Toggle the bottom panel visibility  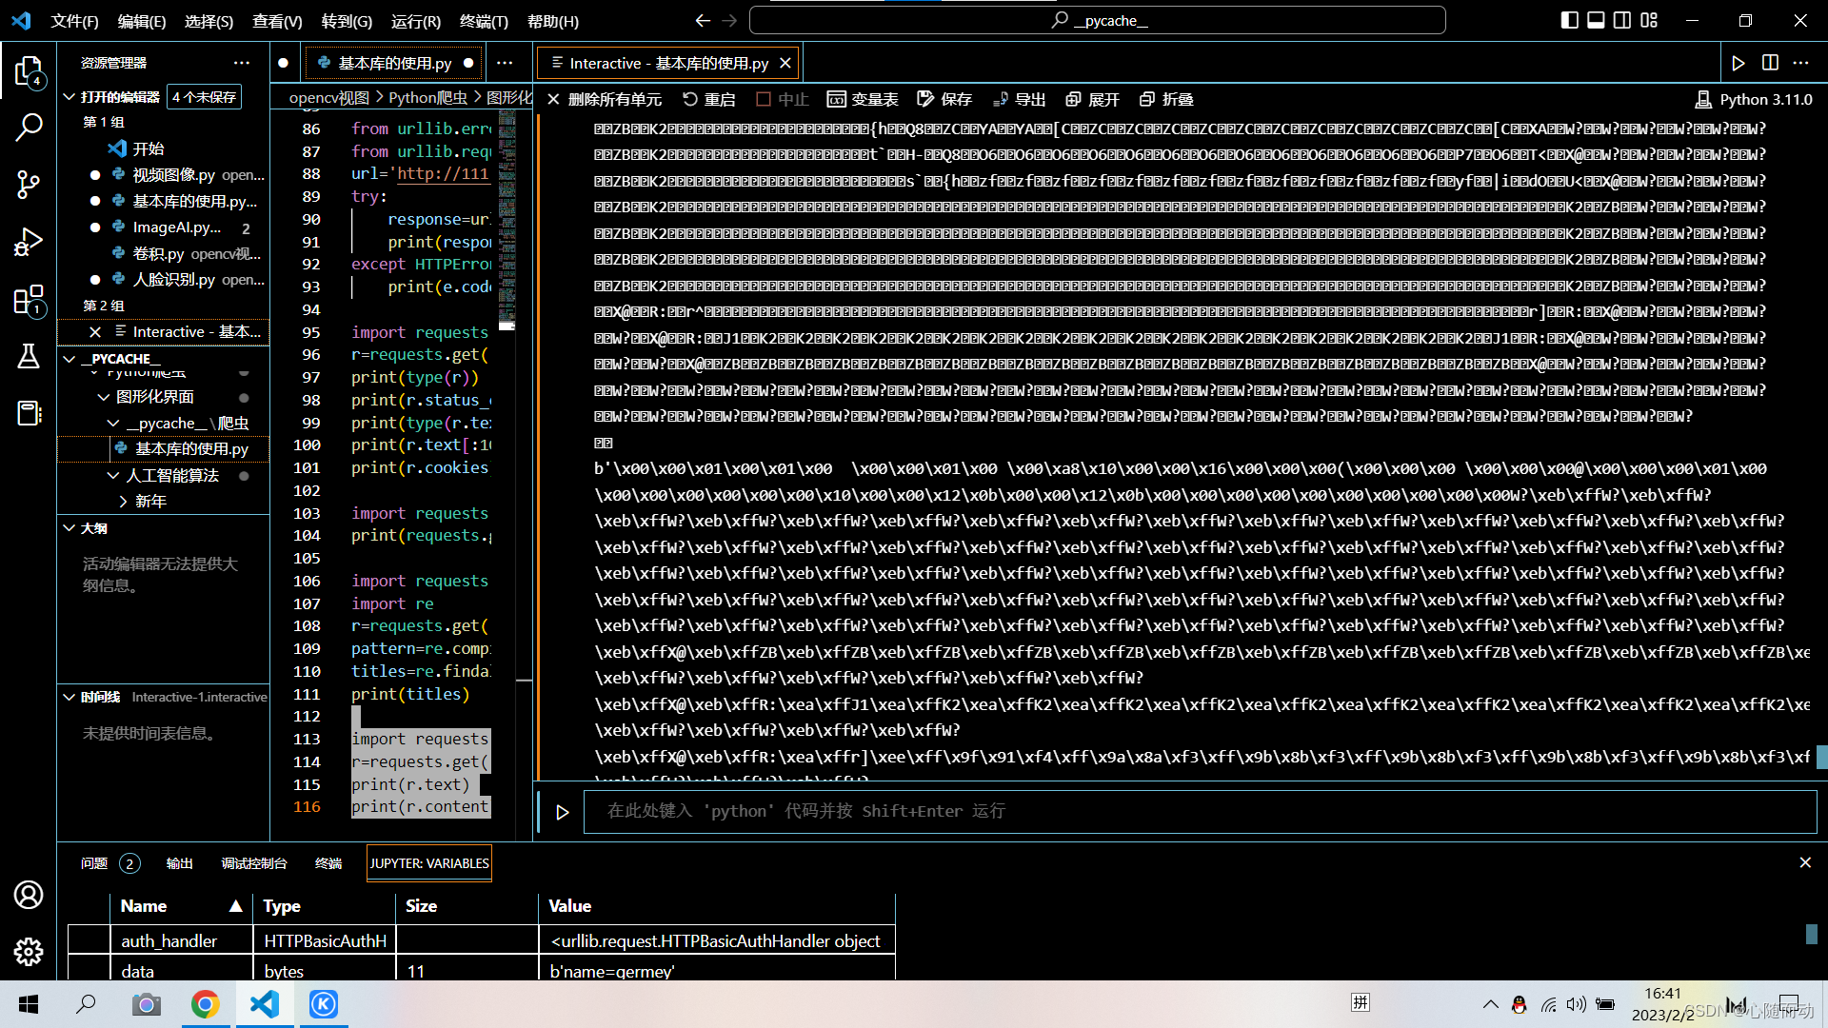[1596, 20]
